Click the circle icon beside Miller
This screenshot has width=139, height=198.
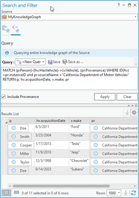(x=14, y=154)
